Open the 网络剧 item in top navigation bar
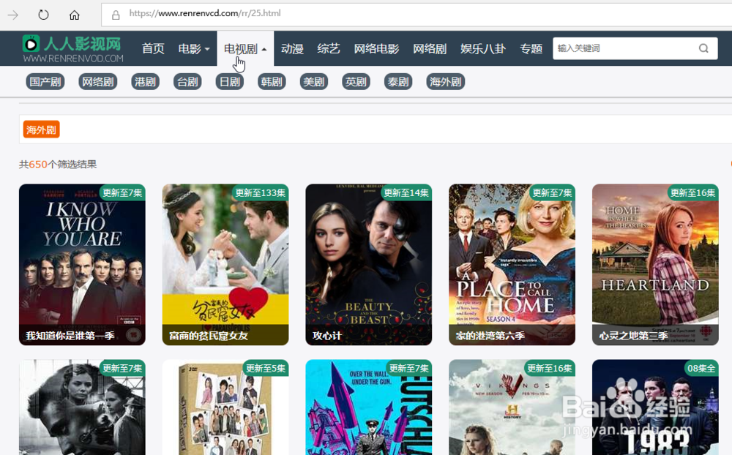This screenshot has height=455, width=732. (x=430, y=48)
